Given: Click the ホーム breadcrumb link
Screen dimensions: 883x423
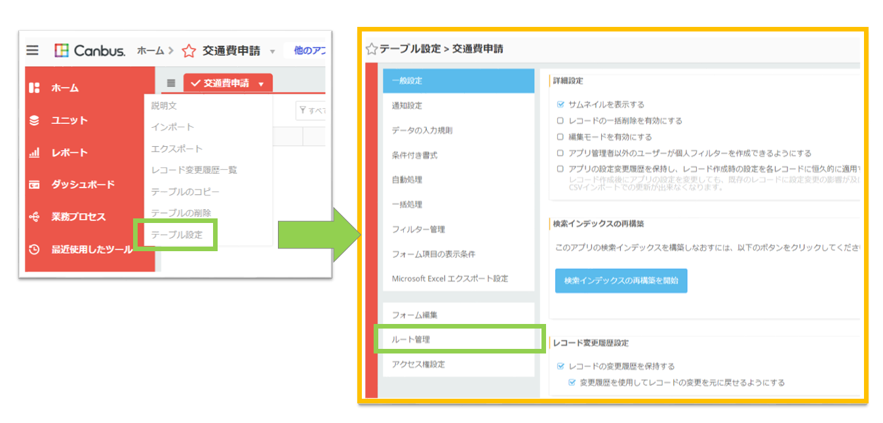Looking at the screenshot, I should pos(150,50).
